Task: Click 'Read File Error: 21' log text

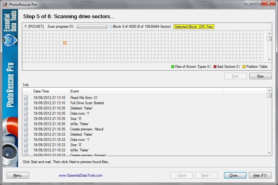Action: (x=84, y=97)
